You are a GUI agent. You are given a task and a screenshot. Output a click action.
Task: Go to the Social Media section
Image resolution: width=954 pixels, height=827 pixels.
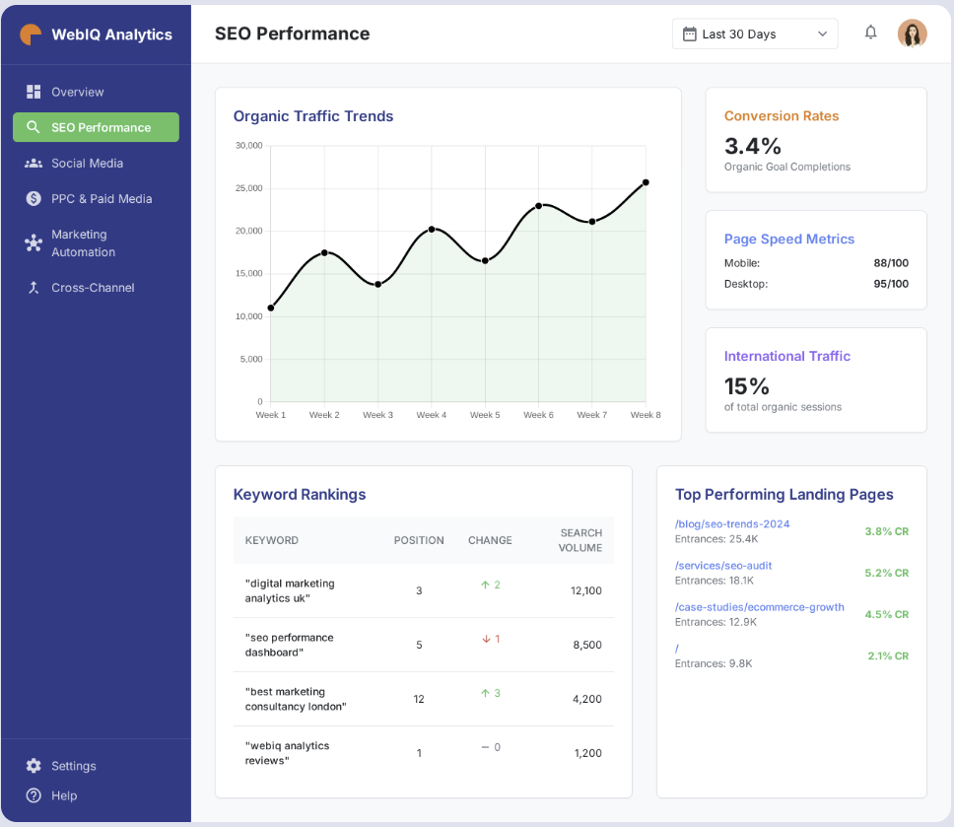pyautogui.click(x=87, y=164)
